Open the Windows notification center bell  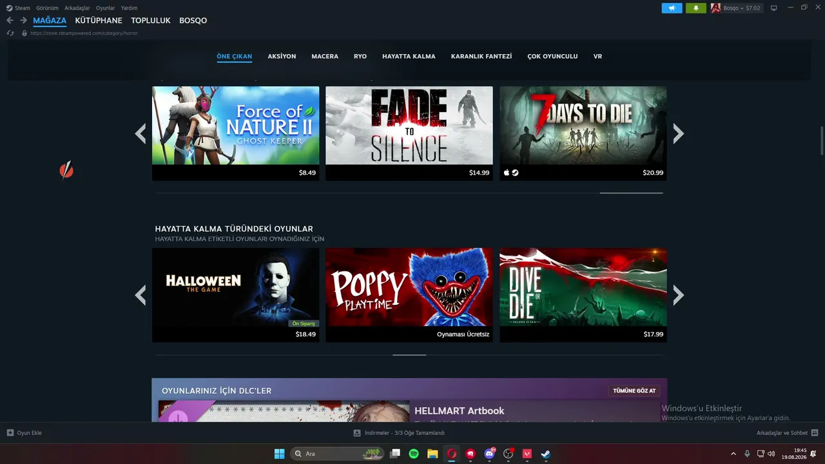click(813, 454)
